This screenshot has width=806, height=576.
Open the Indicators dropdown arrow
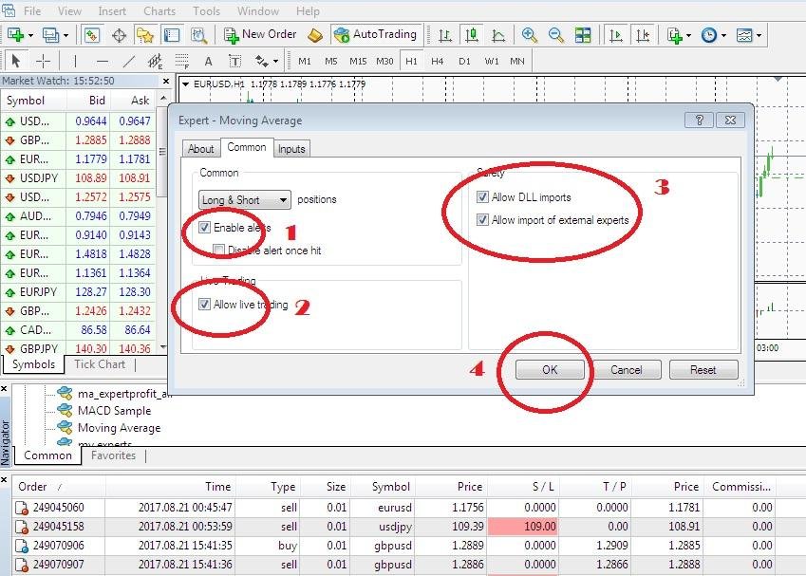688,35
